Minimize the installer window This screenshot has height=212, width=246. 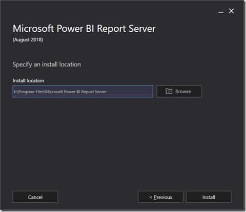[221, 12]
